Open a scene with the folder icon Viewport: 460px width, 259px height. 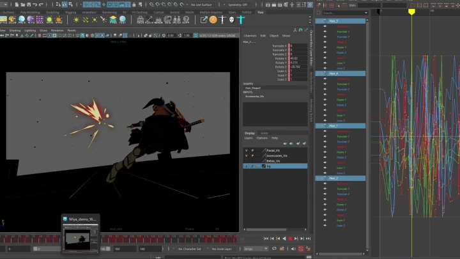22,4
